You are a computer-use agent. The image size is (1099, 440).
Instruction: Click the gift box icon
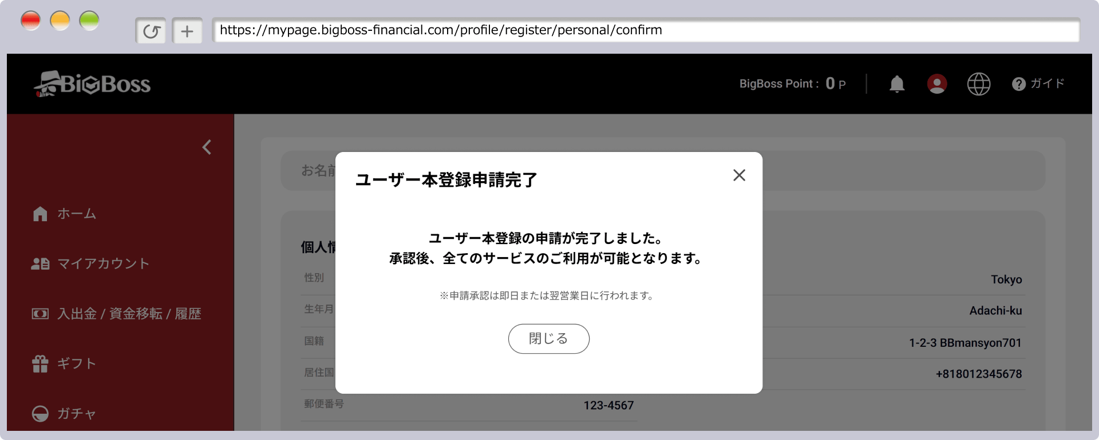40,363
